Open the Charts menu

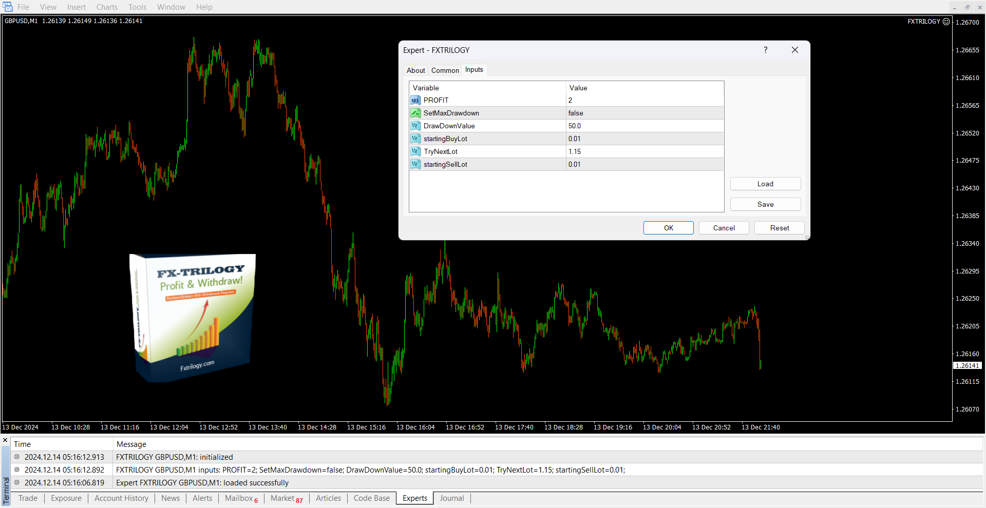pos(107,7)
